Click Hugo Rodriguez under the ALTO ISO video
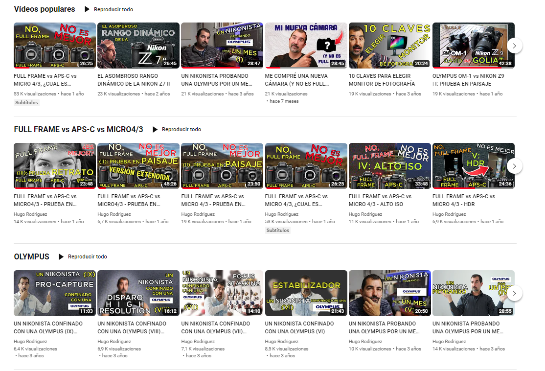The height and width of the screenshot is (371, 545). point(365,214)
